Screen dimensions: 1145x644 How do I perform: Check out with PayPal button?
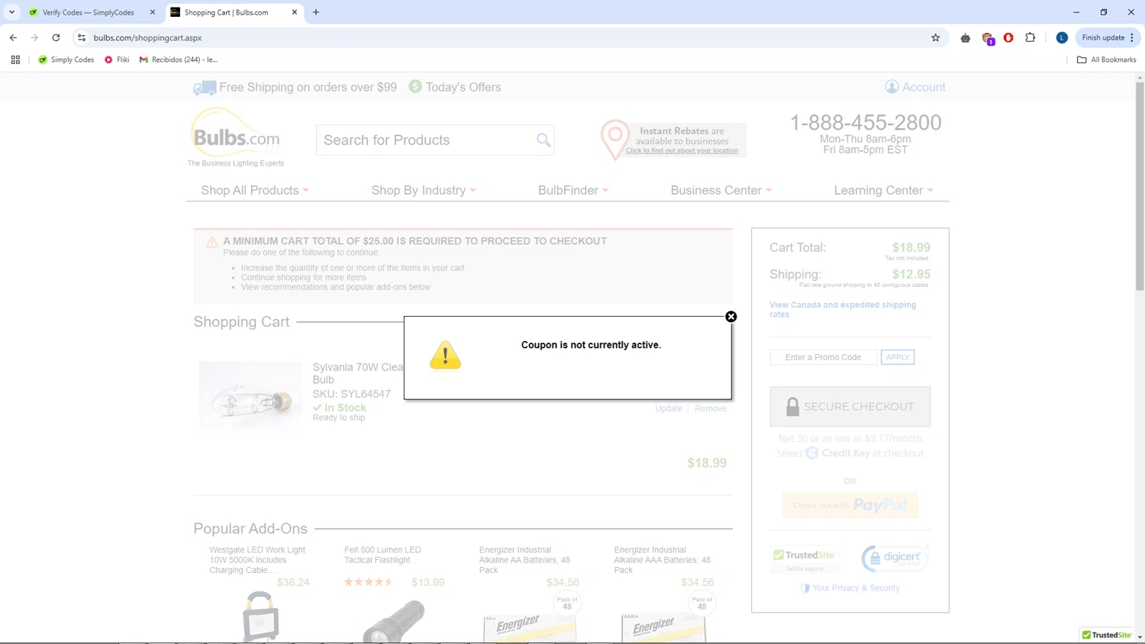coord(850,505)
